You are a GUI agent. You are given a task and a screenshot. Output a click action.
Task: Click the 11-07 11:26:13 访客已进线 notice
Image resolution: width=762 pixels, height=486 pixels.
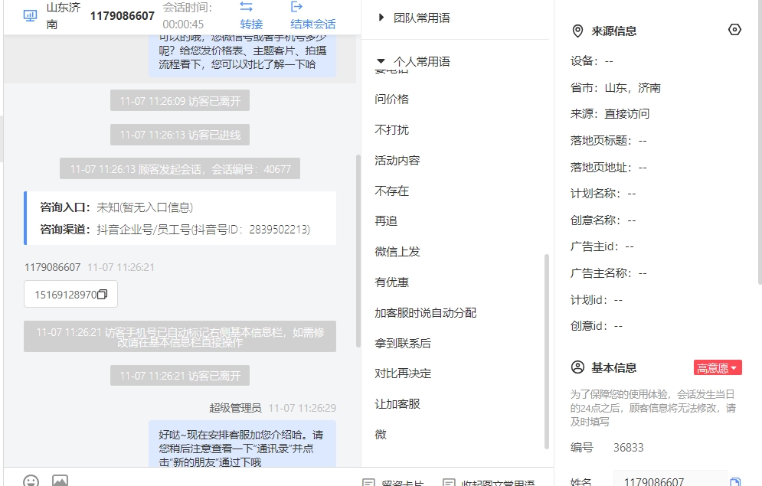coord(180,135)
